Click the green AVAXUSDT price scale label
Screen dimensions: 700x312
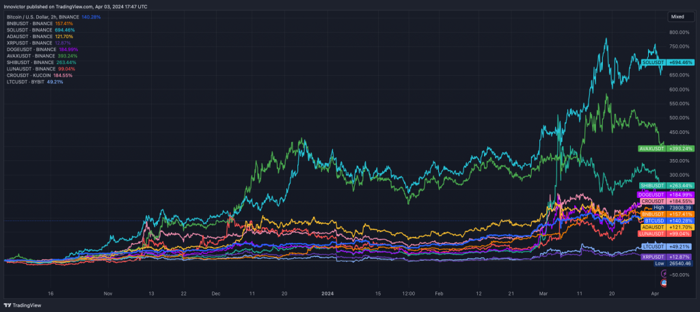pos(665,148)
